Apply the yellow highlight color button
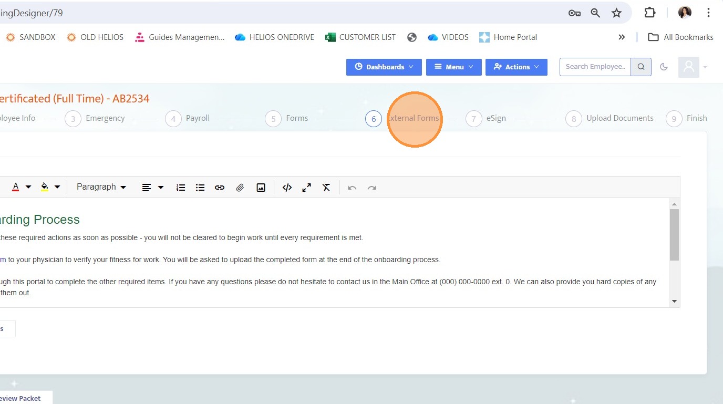This screenshot has height=404, width=723. coord(45,187)
